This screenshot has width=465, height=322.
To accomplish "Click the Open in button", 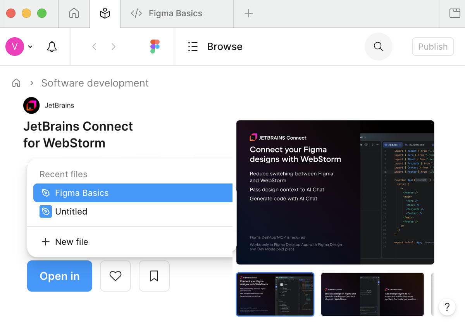I will coord(60,276).
